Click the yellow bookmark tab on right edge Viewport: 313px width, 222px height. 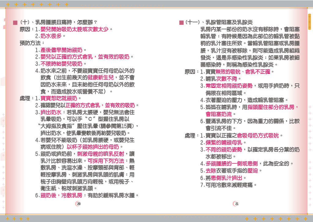(x=309, y=21)
